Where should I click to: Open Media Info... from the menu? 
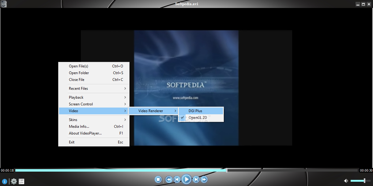point(94,127)
